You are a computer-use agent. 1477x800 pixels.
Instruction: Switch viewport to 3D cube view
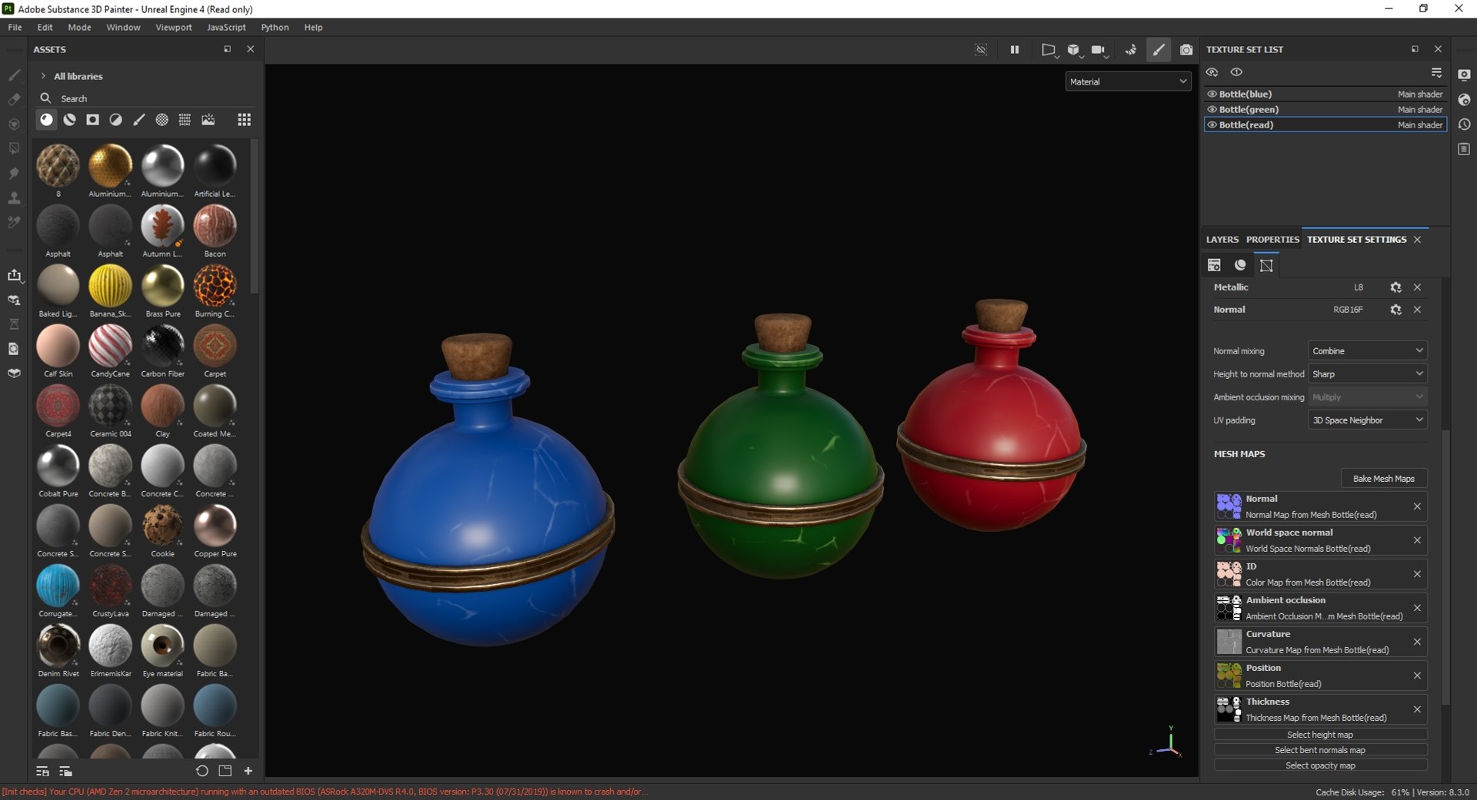[1073, 49]
